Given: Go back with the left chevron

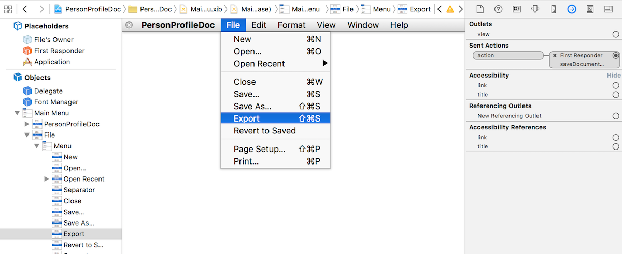Looking at the screenshot, I should 24,9.
